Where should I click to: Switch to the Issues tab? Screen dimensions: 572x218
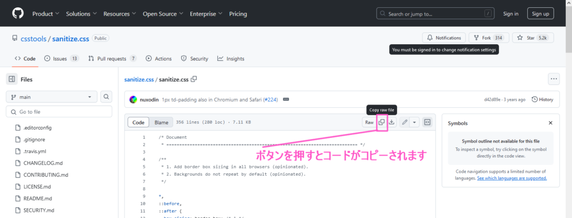61,59
